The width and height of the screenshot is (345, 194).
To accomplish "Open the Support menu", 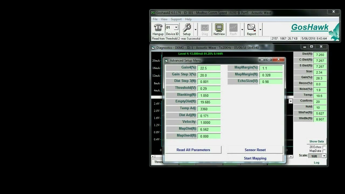I will point(176,19).
